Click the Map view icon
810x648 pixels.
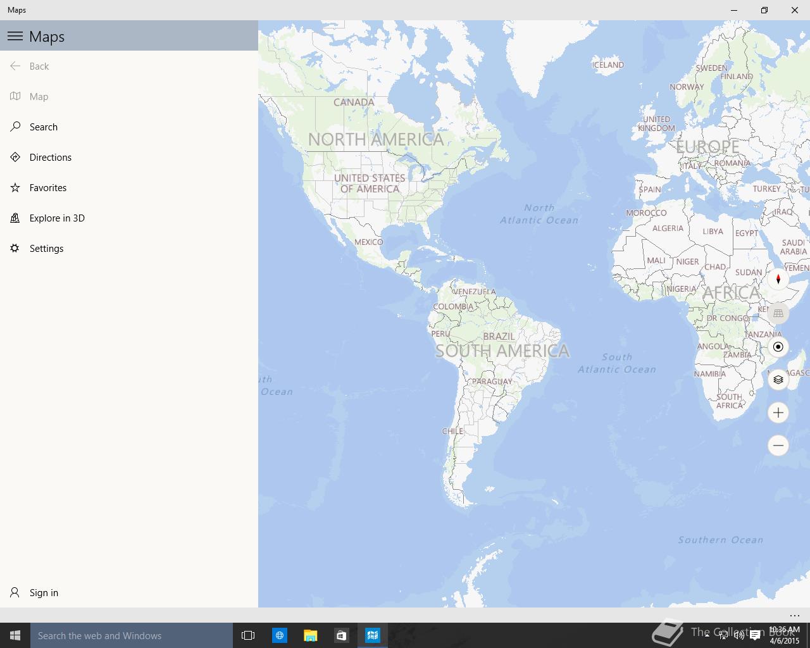pos(15,96)
